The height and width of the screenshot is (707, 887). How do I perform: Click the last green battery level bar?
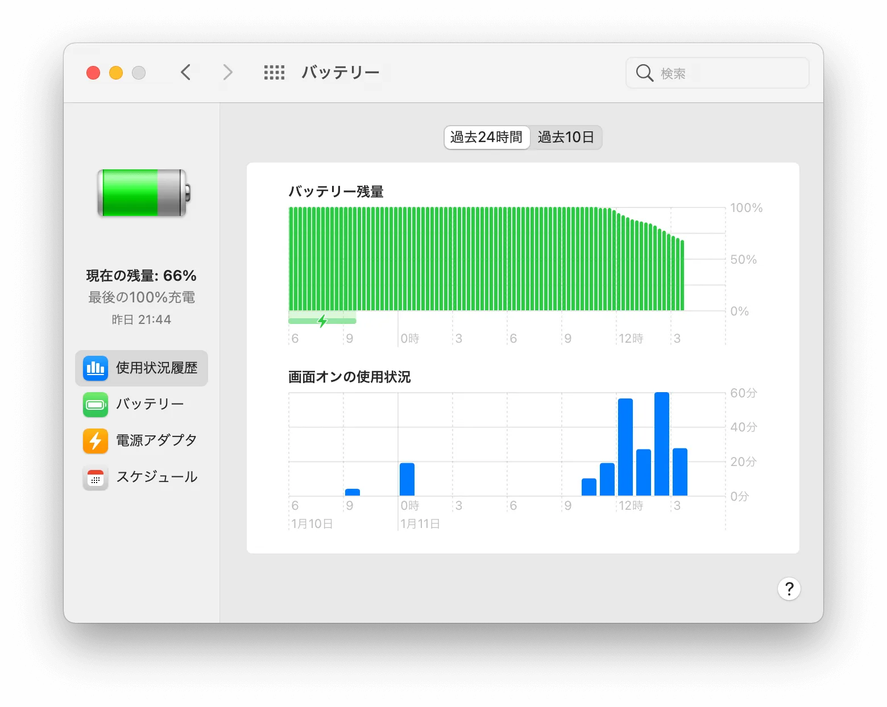pos(682,276)
